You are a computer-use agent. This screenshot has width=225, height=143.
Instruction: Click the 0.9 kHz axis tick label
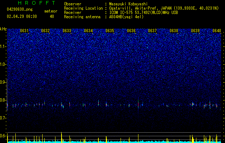[3, 82]
